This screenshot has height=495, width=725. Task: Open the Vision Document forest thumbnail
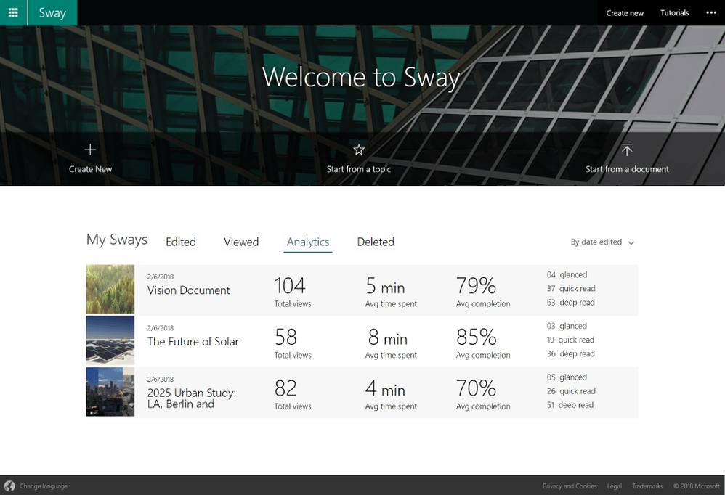click(110, 289)
